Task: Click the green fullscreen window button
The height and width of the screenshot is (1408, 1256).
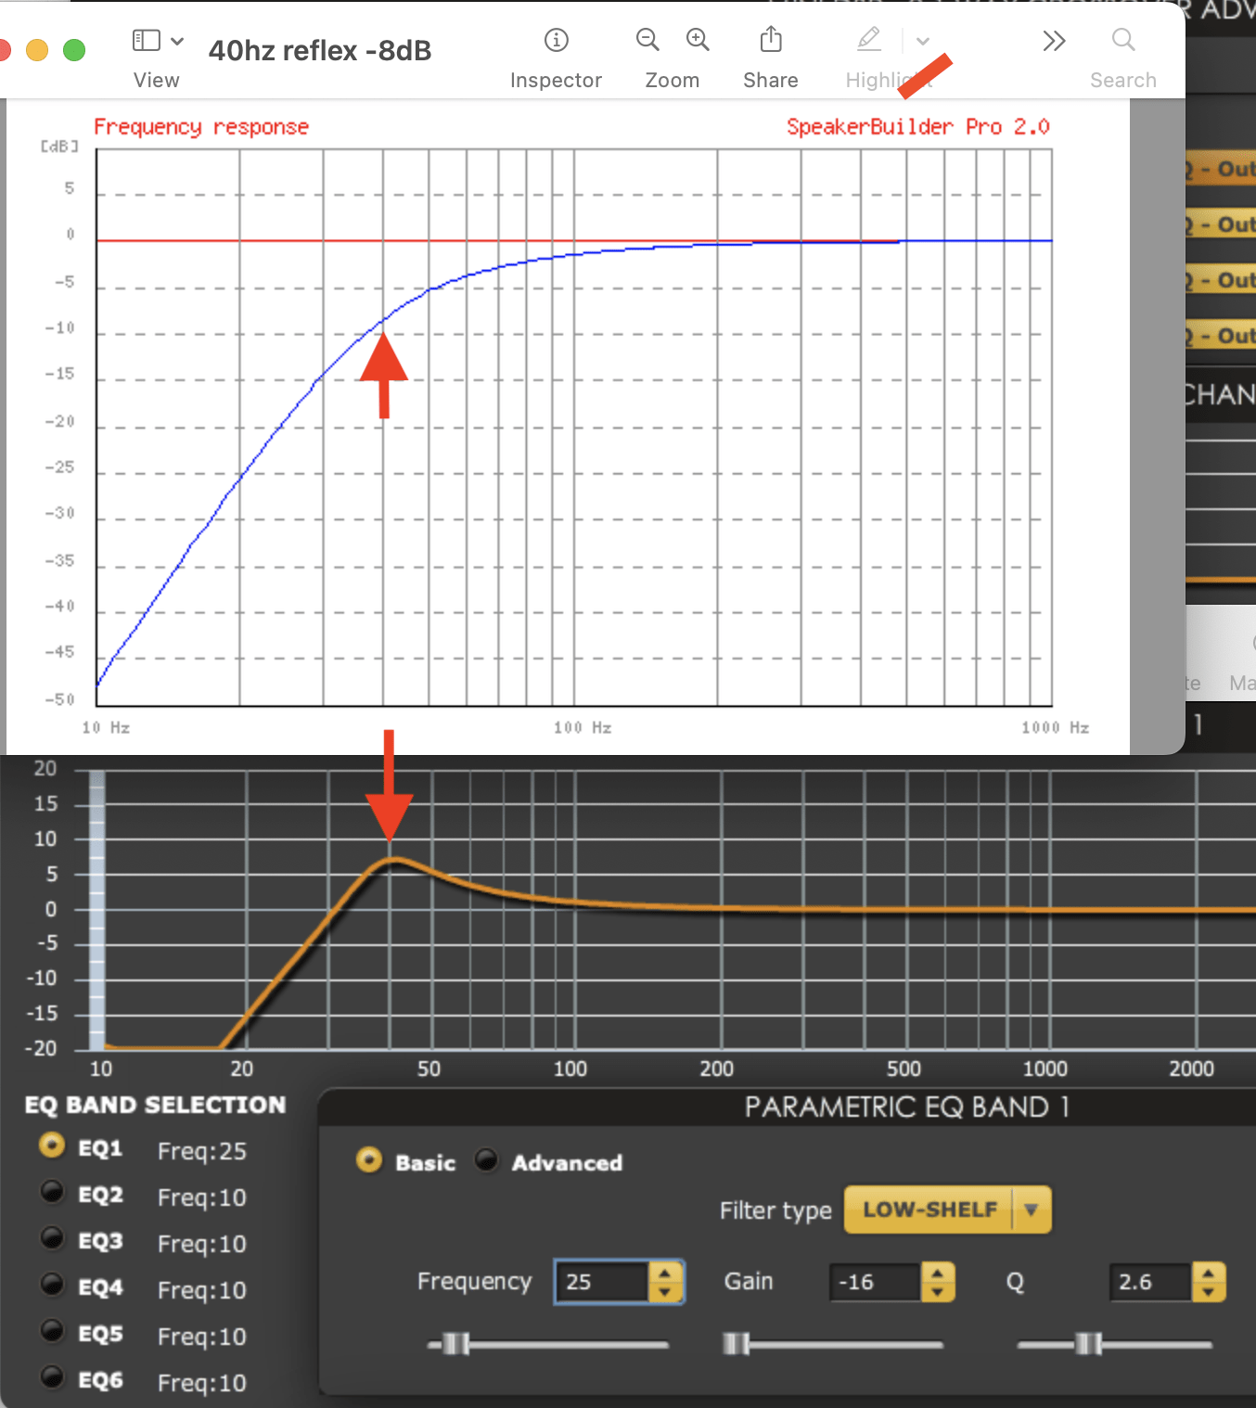Action: 74,50
